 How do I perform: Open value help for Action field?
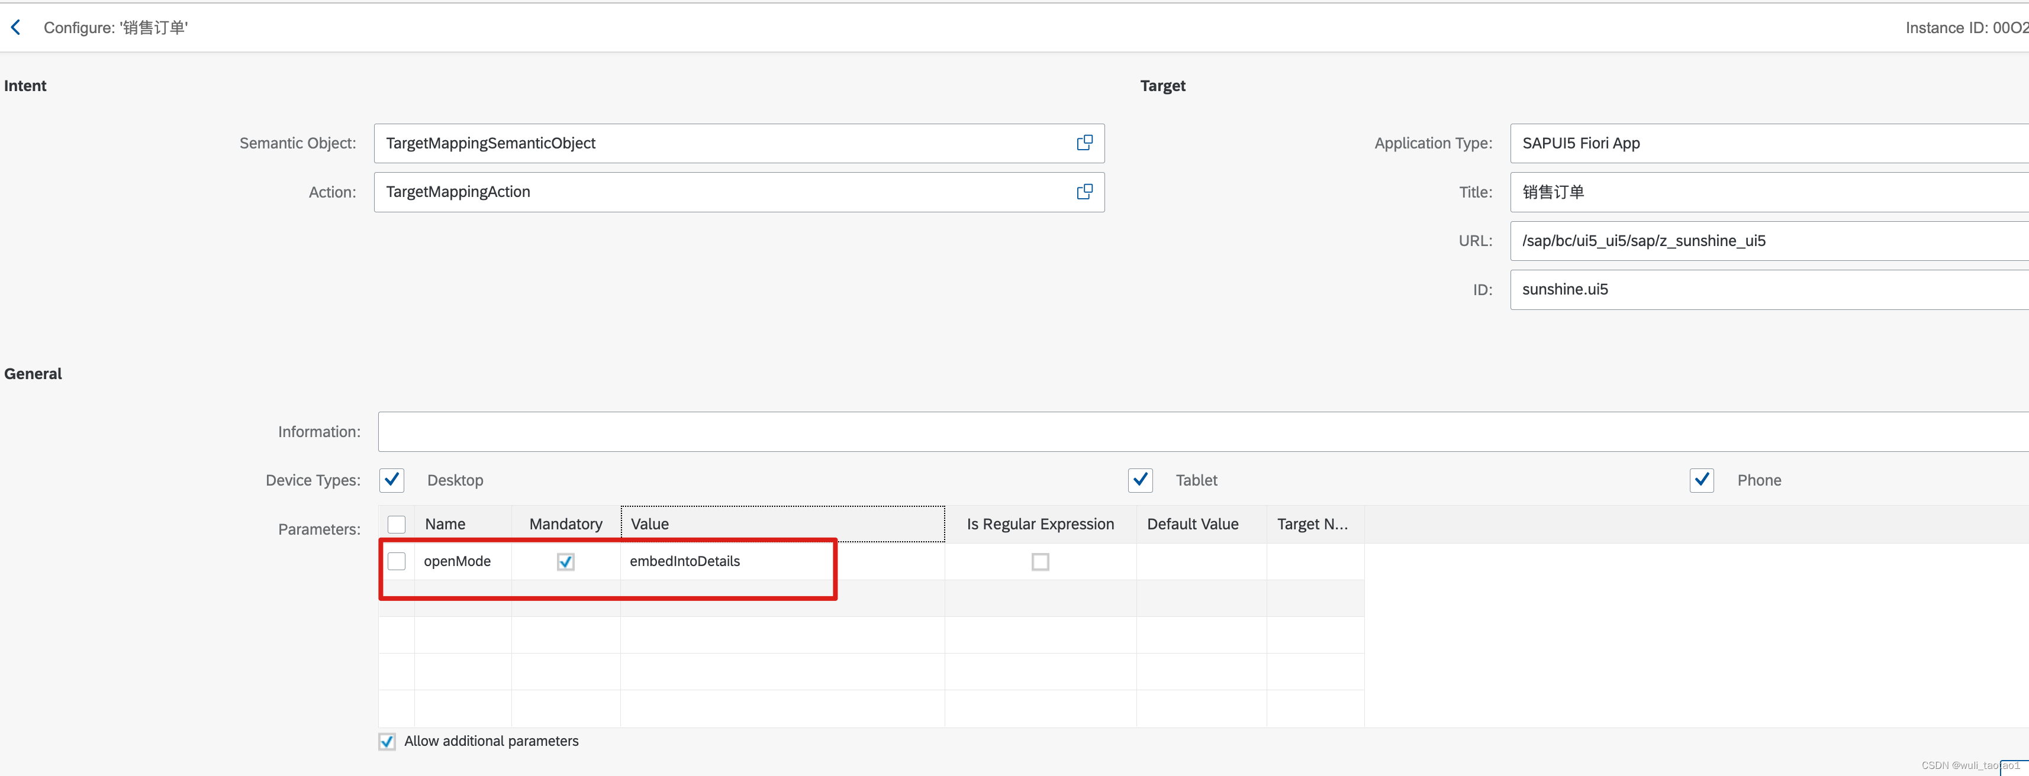pos(1084,191)
